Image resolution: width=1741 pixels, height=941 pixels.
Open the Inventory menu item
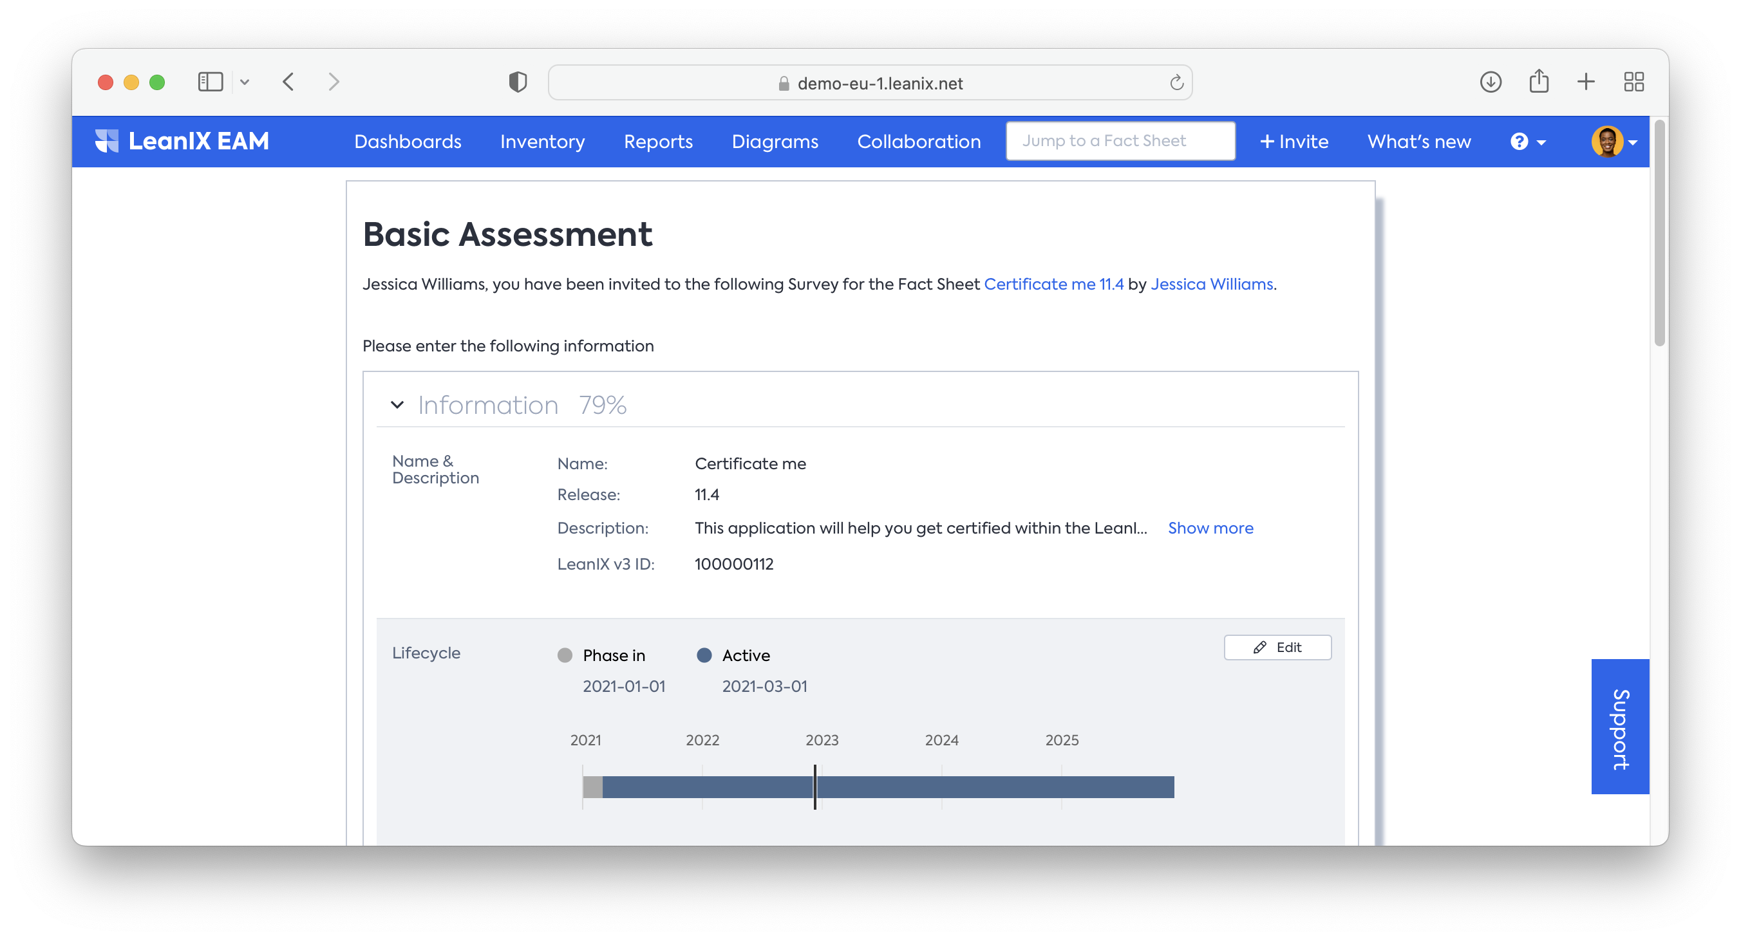[x=542, y=142]
